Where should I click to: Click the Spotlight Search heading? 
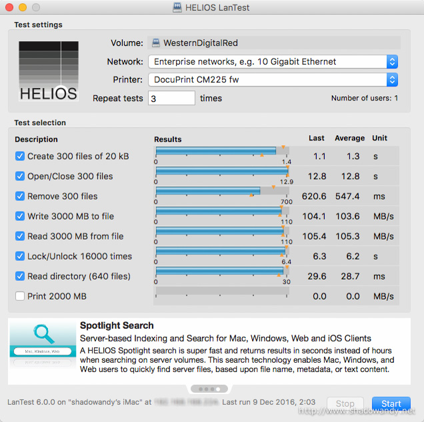click(117, 325)
